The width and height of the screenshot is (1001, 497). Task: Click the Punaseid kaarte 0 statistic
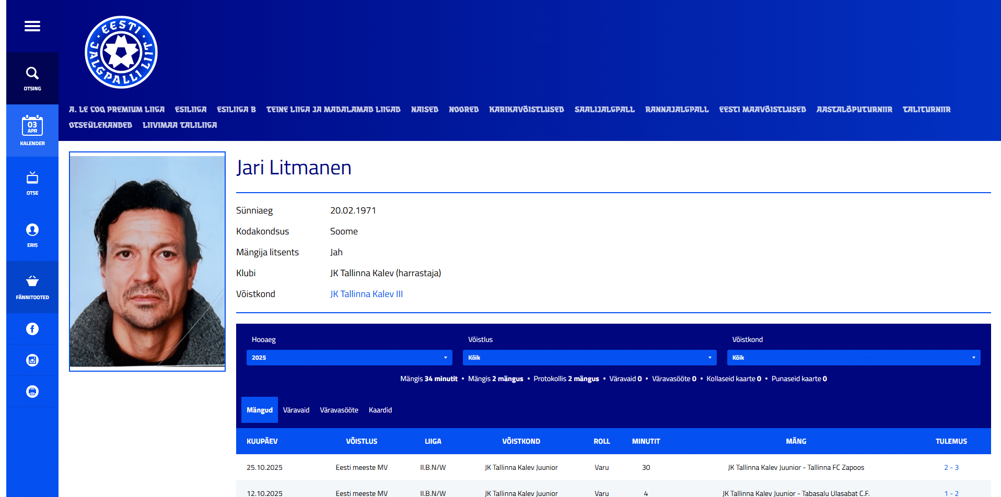(799, 379)
